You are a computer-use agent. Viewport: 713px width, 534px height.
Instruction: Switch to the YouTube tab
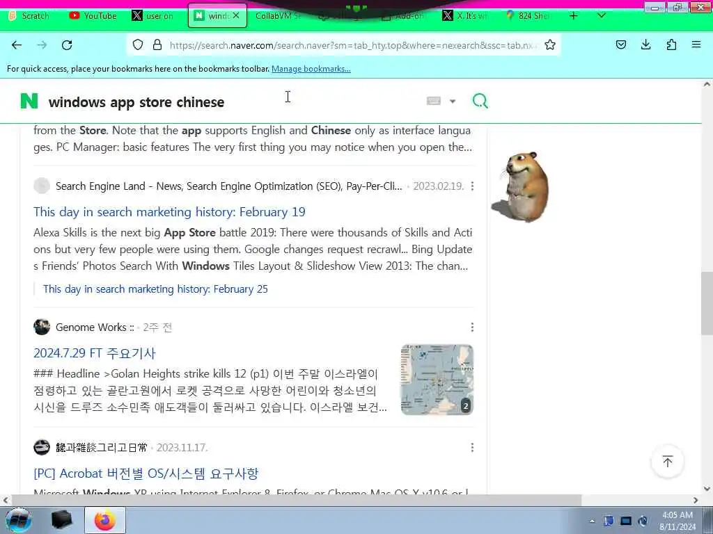93,16
